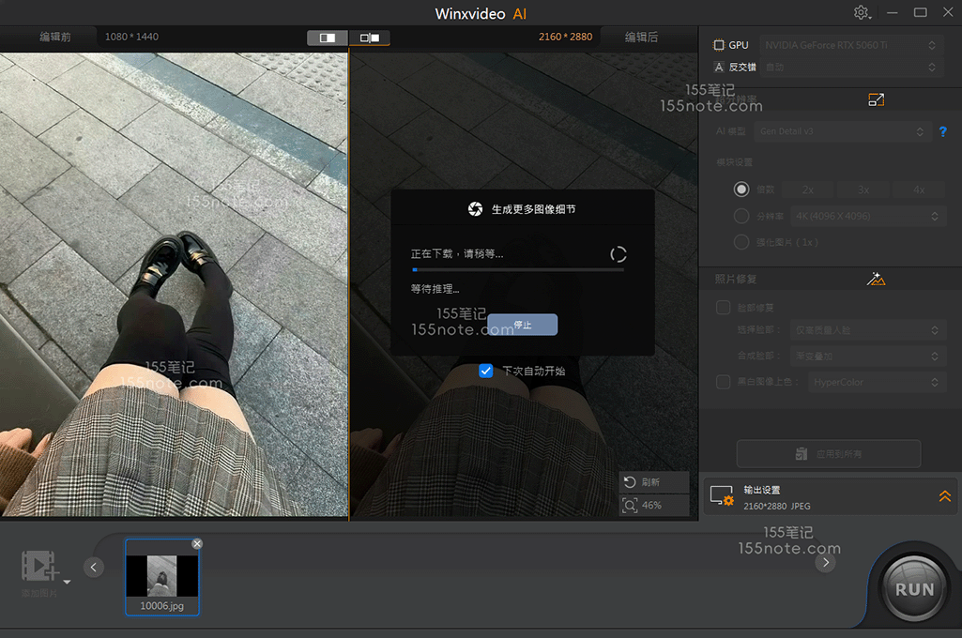This screenshot has width=962, height=638.
Task: Click the super resolution upscale icon
Action: [x=876, y=99]
